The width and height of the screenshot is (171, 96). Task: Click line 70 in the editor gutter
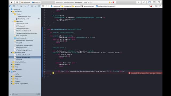tap(45, 71)
